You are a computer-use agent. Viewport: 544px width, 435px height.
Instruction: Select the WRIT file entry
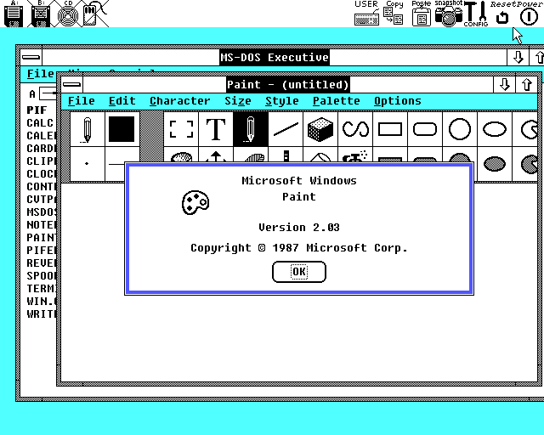(x=42, y=314)
